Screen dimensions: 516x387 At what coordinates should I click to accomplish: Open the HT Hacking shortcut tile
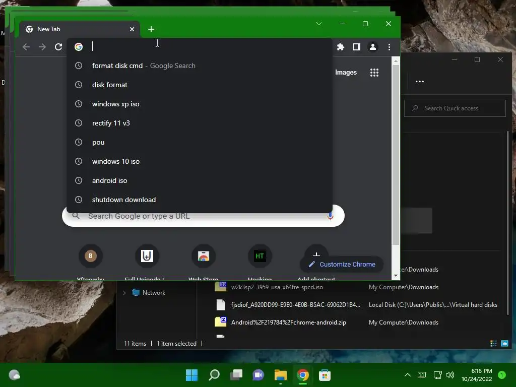coord(260,256)
